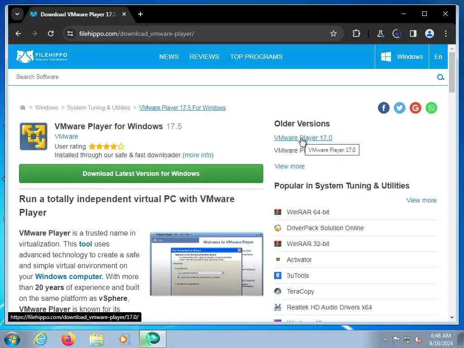
Task: Share via Google icon
Action: (416, 108)
